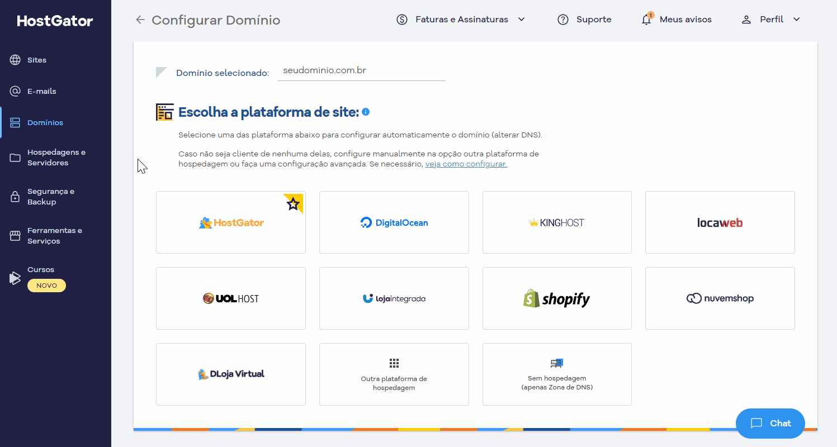837x447 pixels.
Task: Click grid icon on Outra plataforma card
Action: 394,363
